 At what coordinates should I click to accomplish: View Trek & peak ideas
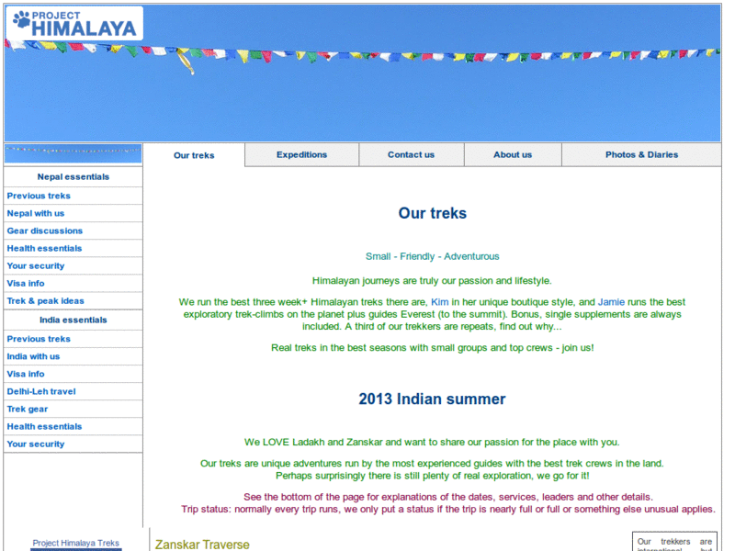(45, 301)
